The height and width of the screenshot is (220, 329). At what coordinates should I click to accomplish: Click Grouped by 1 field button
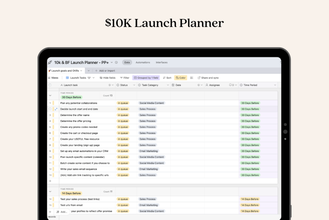[x=146, y=78]
